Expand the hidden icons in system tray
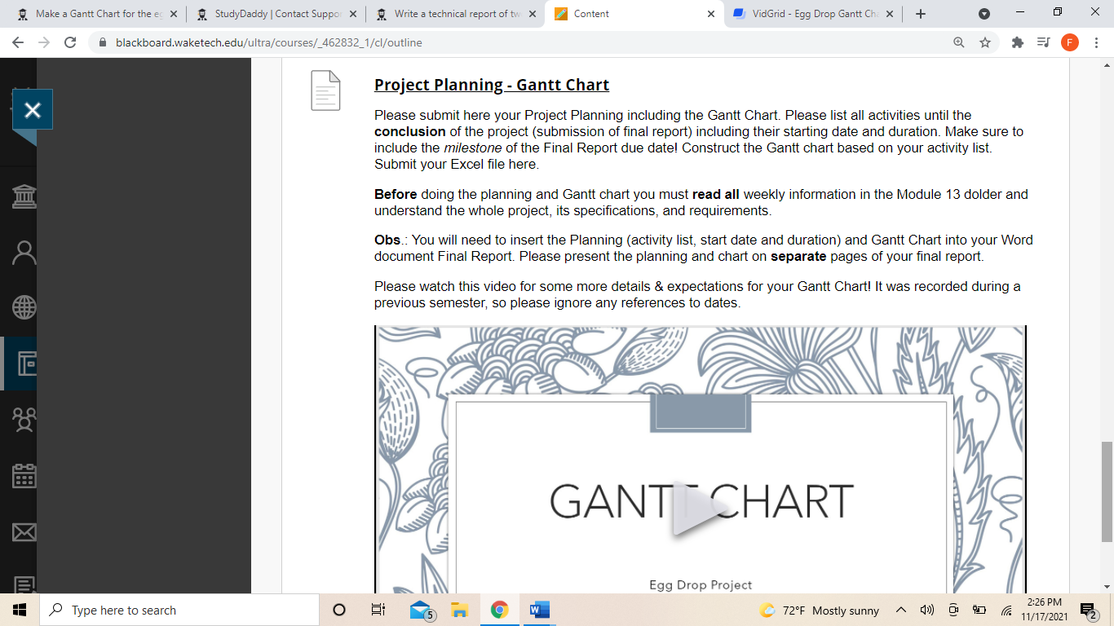 pyautogui.click(x=901, y=610)
